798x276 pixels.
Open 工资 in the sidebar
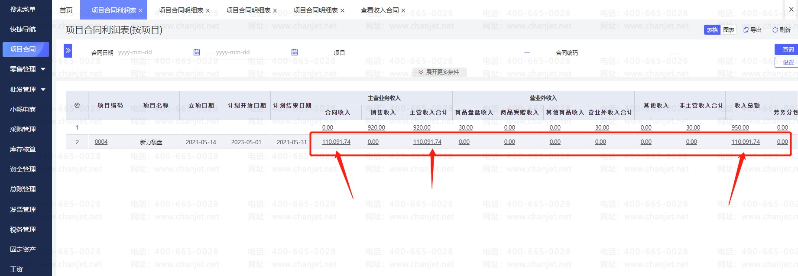(x=16, y=269)
